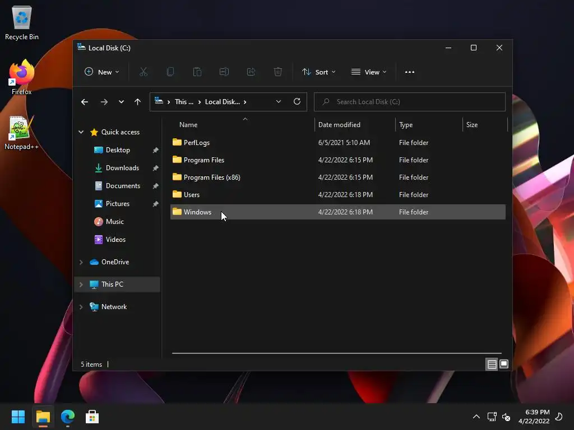This screenshot has height=430, width=574.
Task: Click pin icon next to Downloads
Action: pyautogui.click(x=156, y=168)
